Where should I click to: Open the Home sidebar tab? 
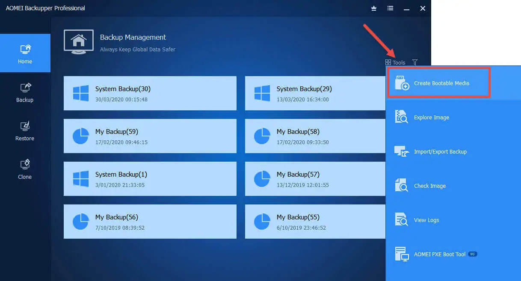pos(25,53)
